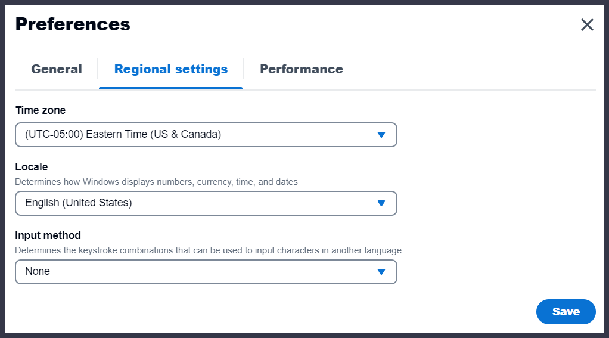Click the Locale dropdown arrow icon
Screen dimensions: 609x338
[382, 203]
